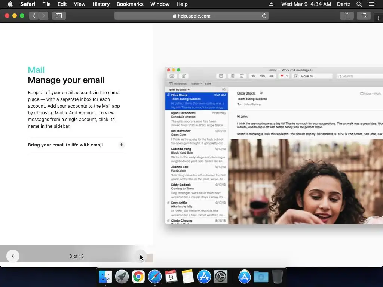Open the File menu
Screen dimensions: 383x287
coord(46,4)
